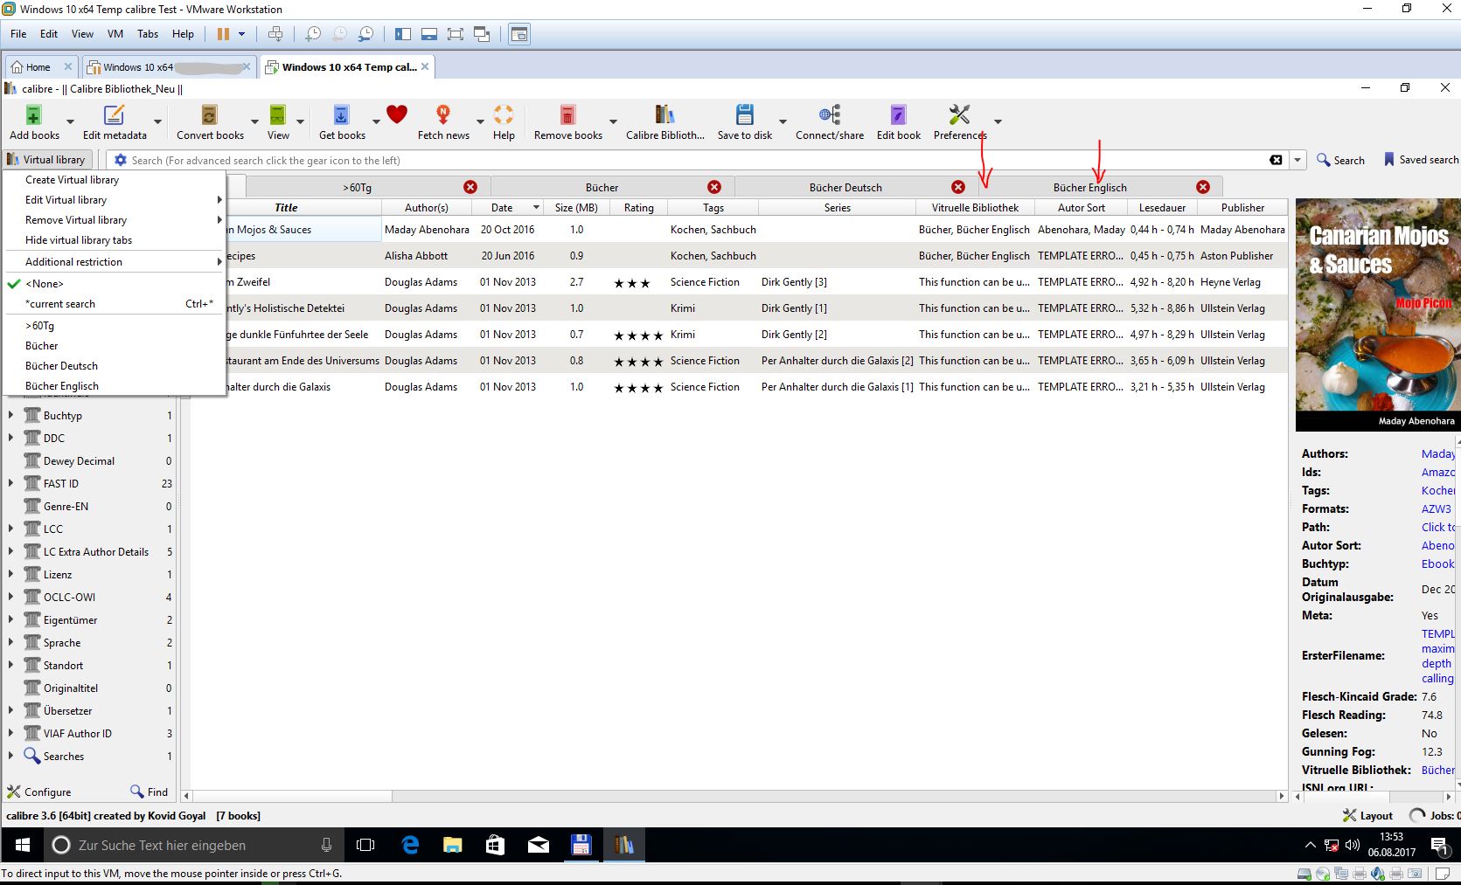Open File Explorer from the taskbar

click(x=452, y=845)
